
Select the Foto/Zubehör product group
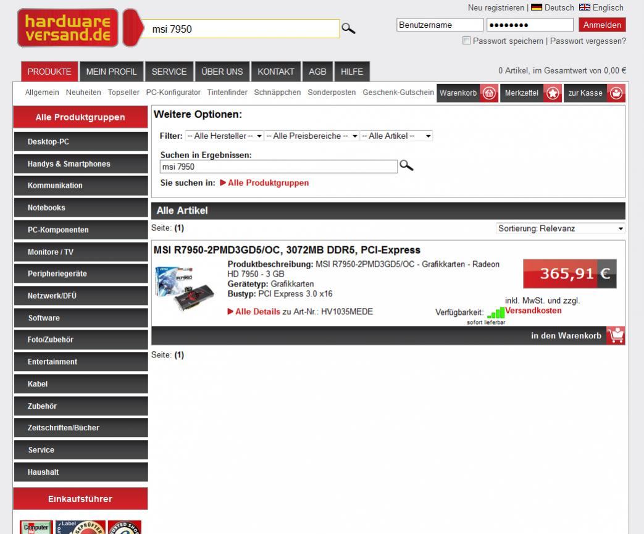81,340
